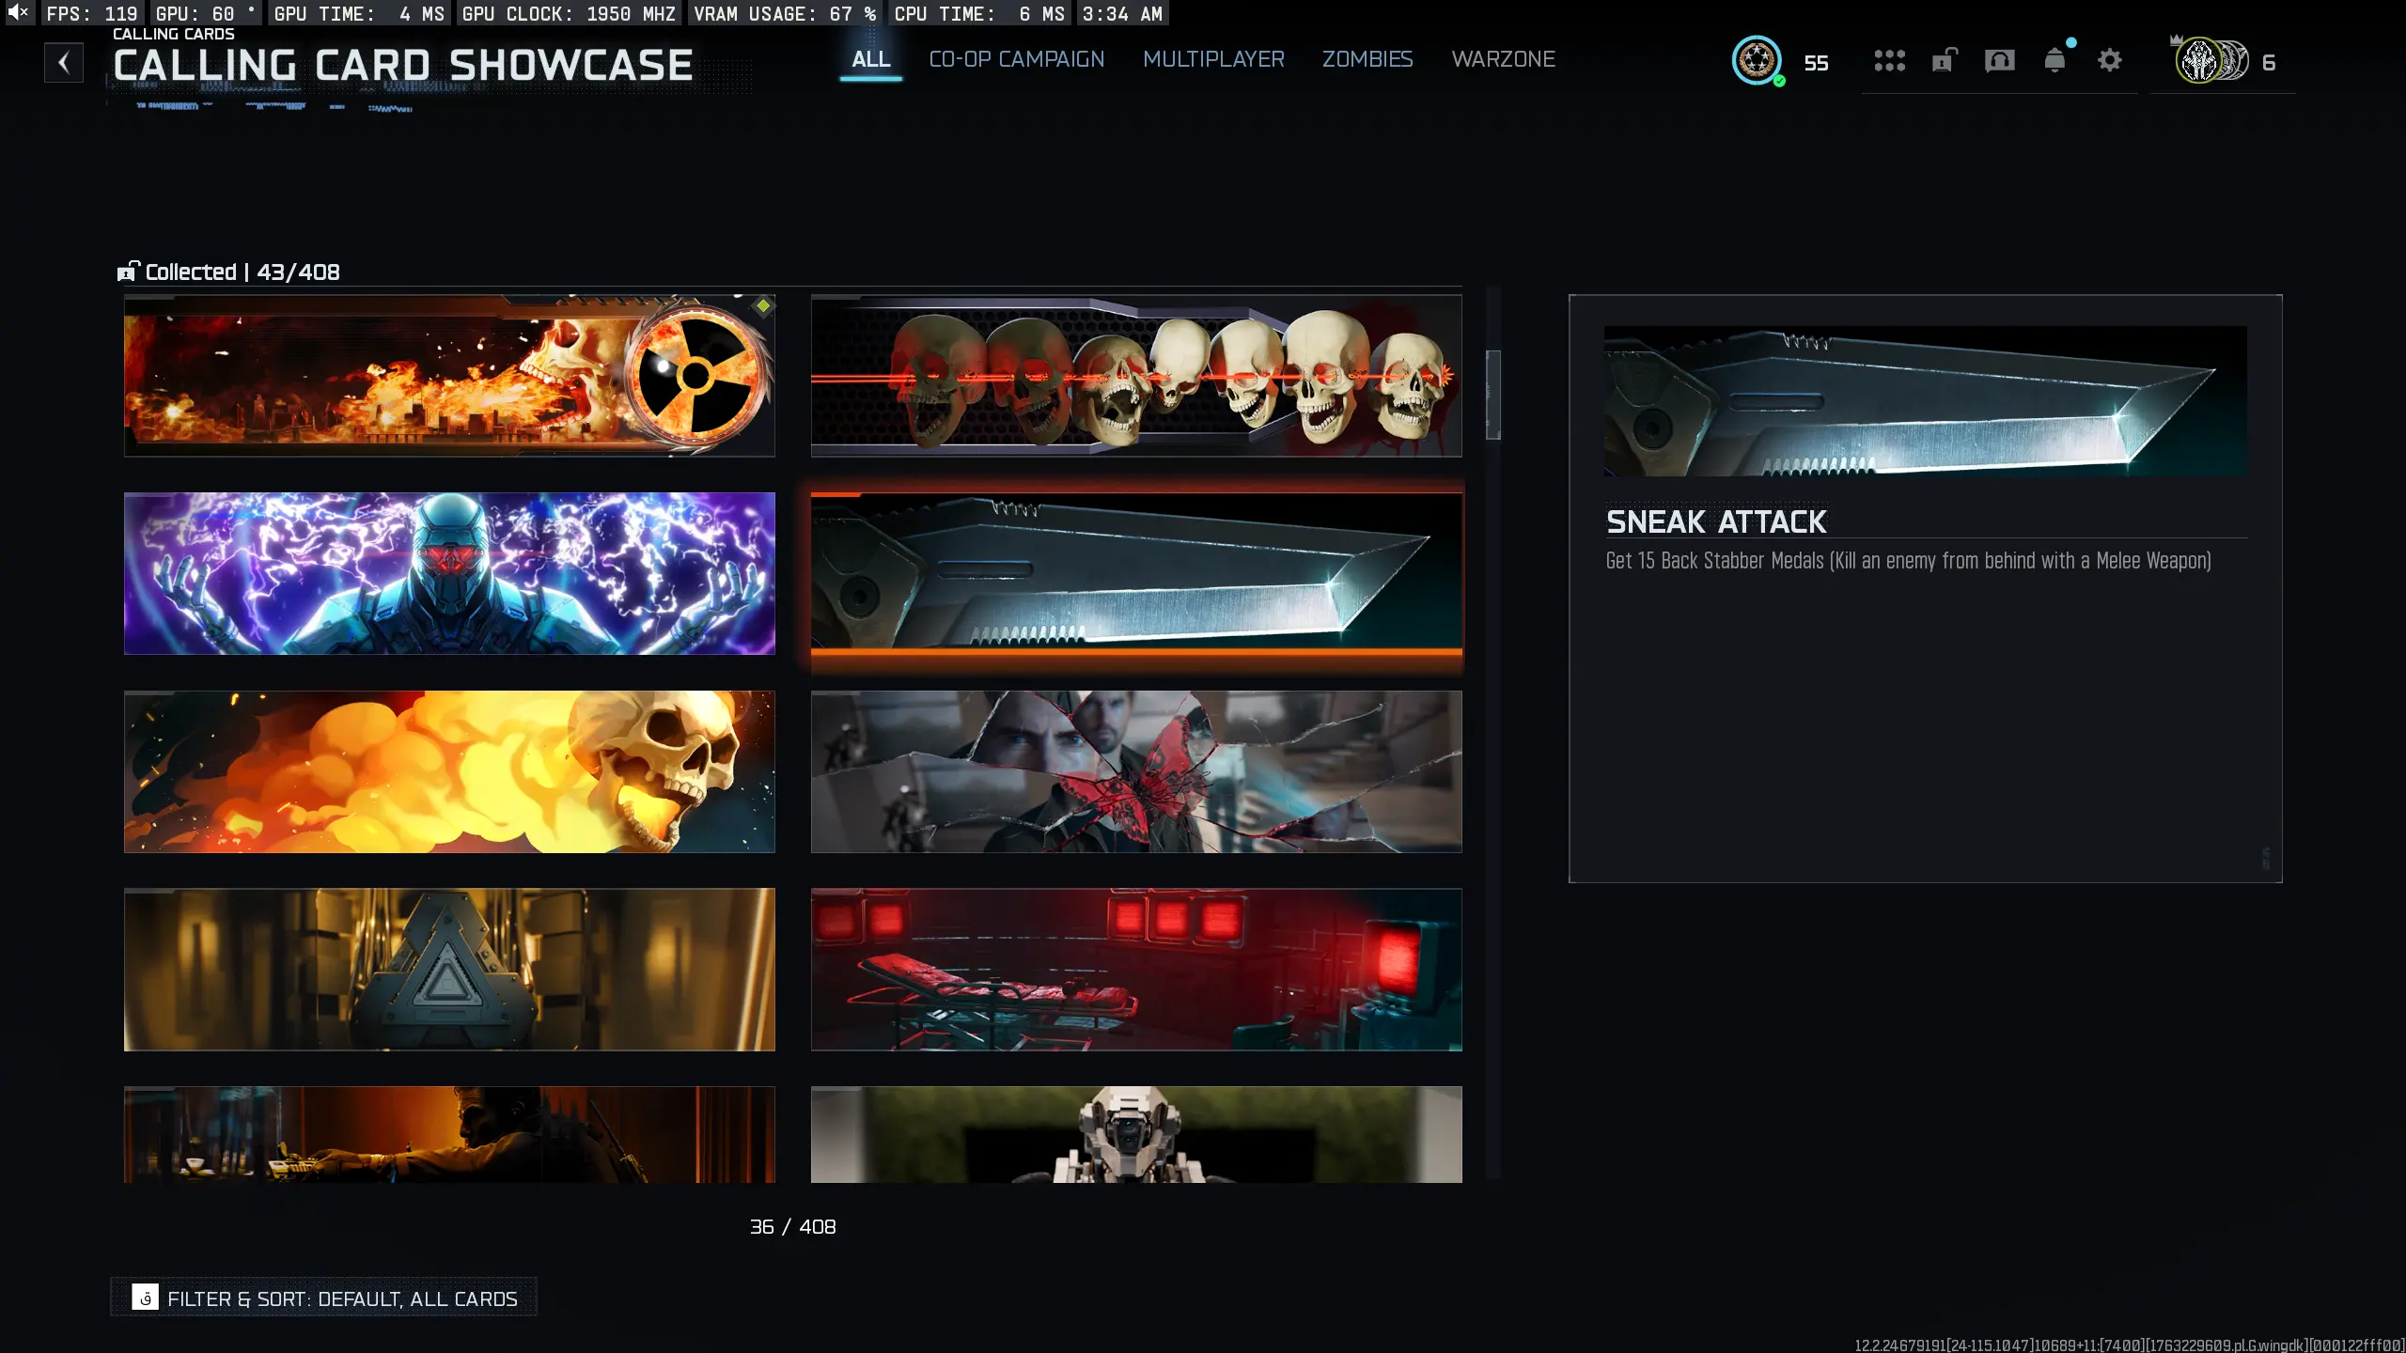The height and width of the screenshot is (1353, 2406).
Task: Select the nuclear fire skull calling card
Action: pyautogui.click(x=449, y=376)
